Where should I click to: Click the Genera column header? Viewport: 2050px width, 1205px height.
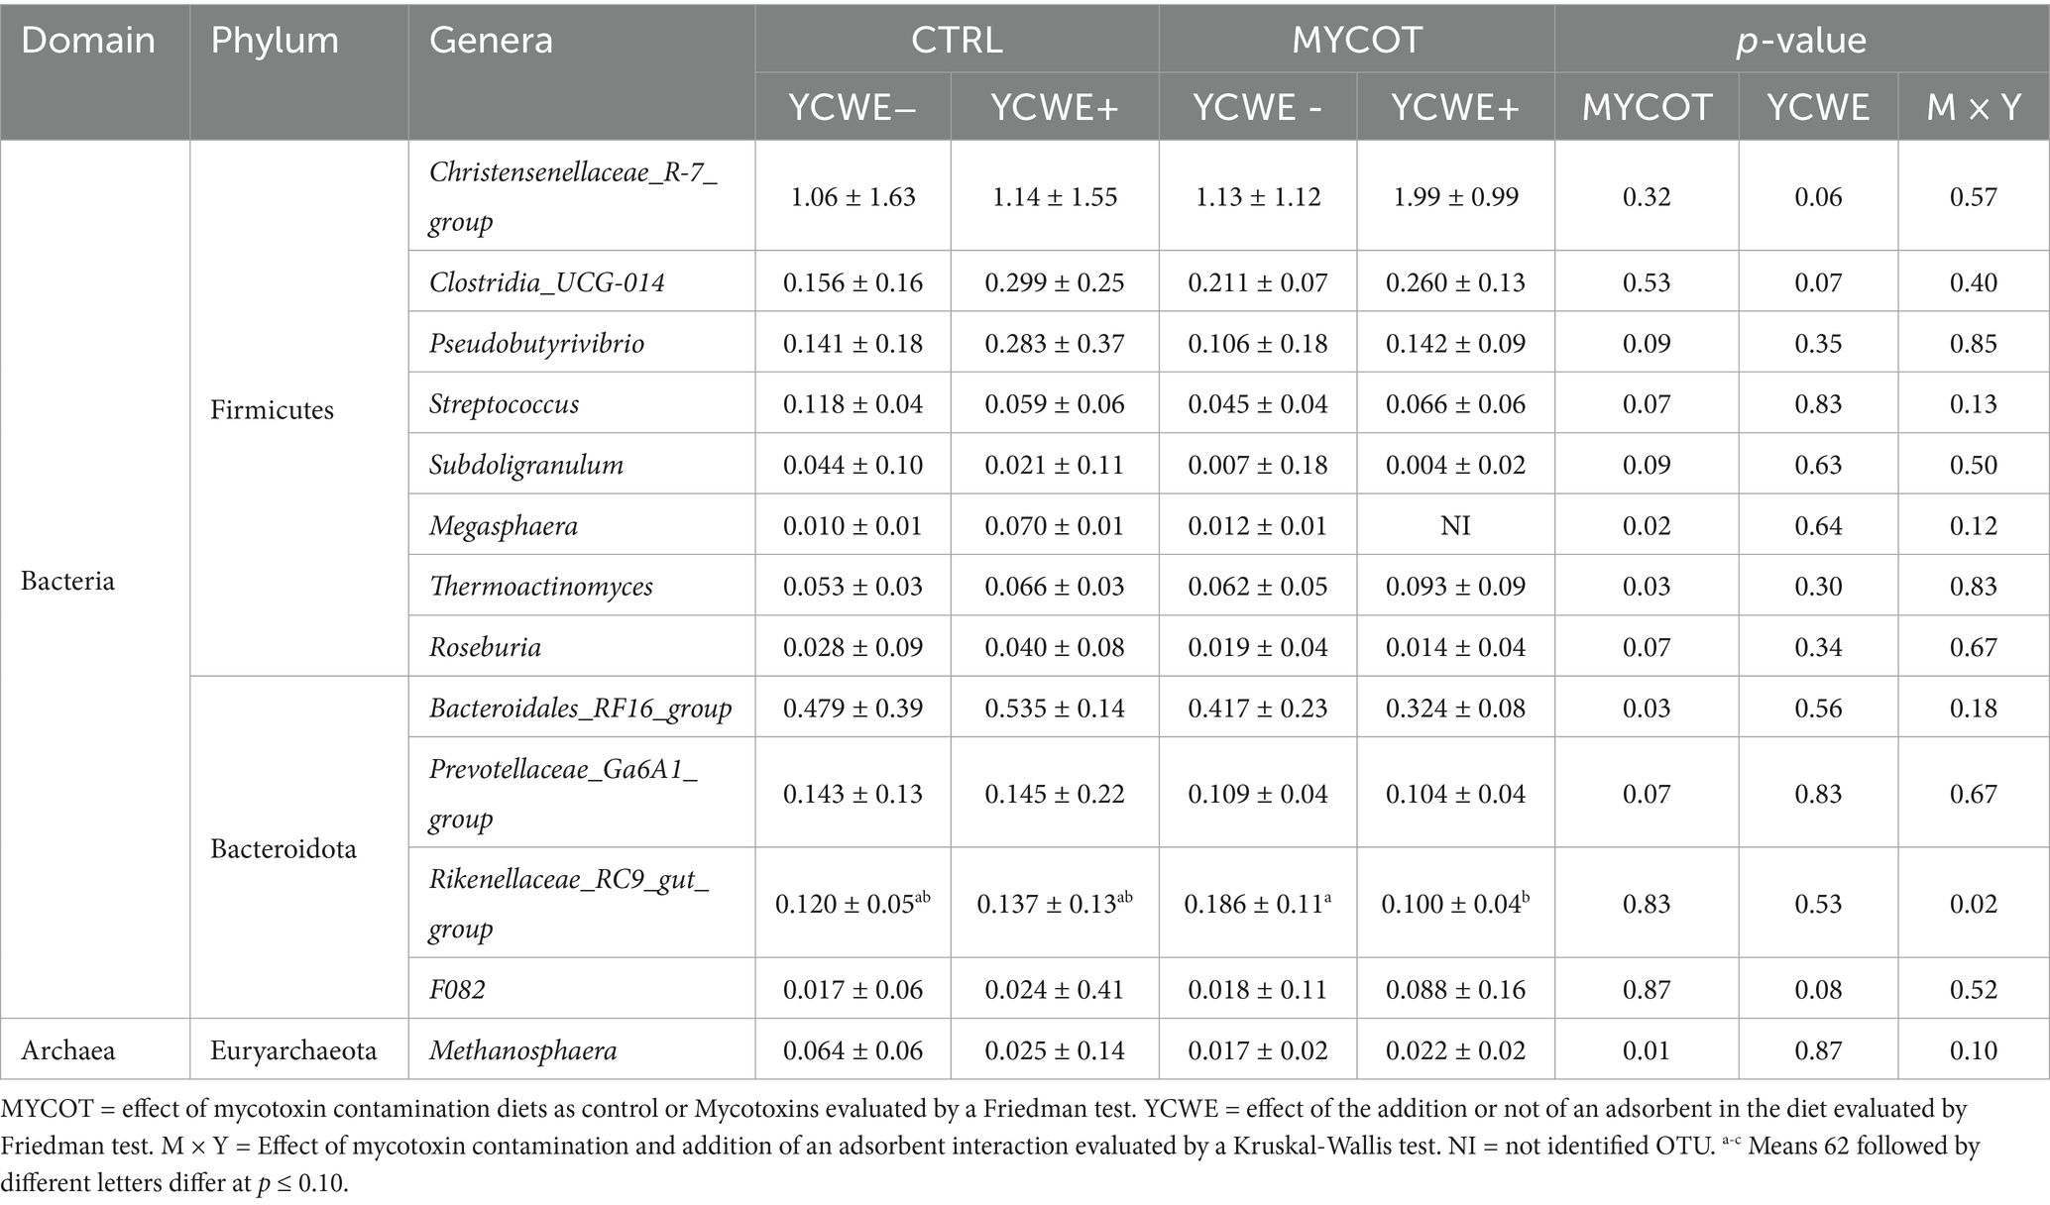[x=491, y=42]
